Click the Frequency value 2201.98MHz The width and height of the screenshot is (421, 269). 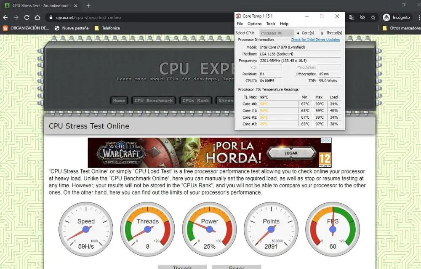pyautogui.click(x=300, y=61)
